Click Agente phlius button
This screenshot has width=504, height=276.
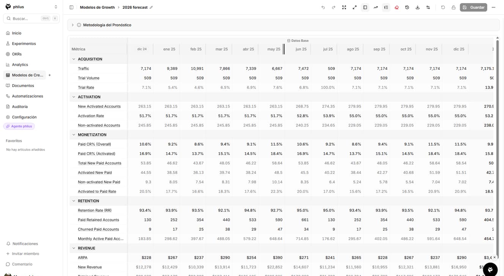(x=19, y=126)
